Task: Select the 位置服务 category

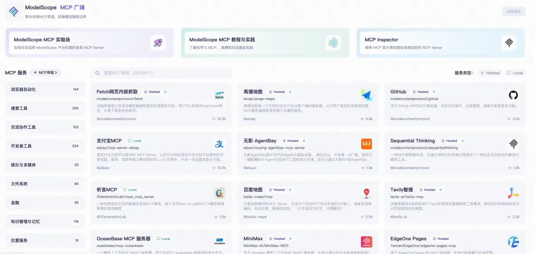Action: click(x=45, y=240)
